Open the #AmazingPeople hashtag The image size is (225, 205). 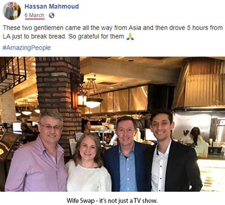27,47
